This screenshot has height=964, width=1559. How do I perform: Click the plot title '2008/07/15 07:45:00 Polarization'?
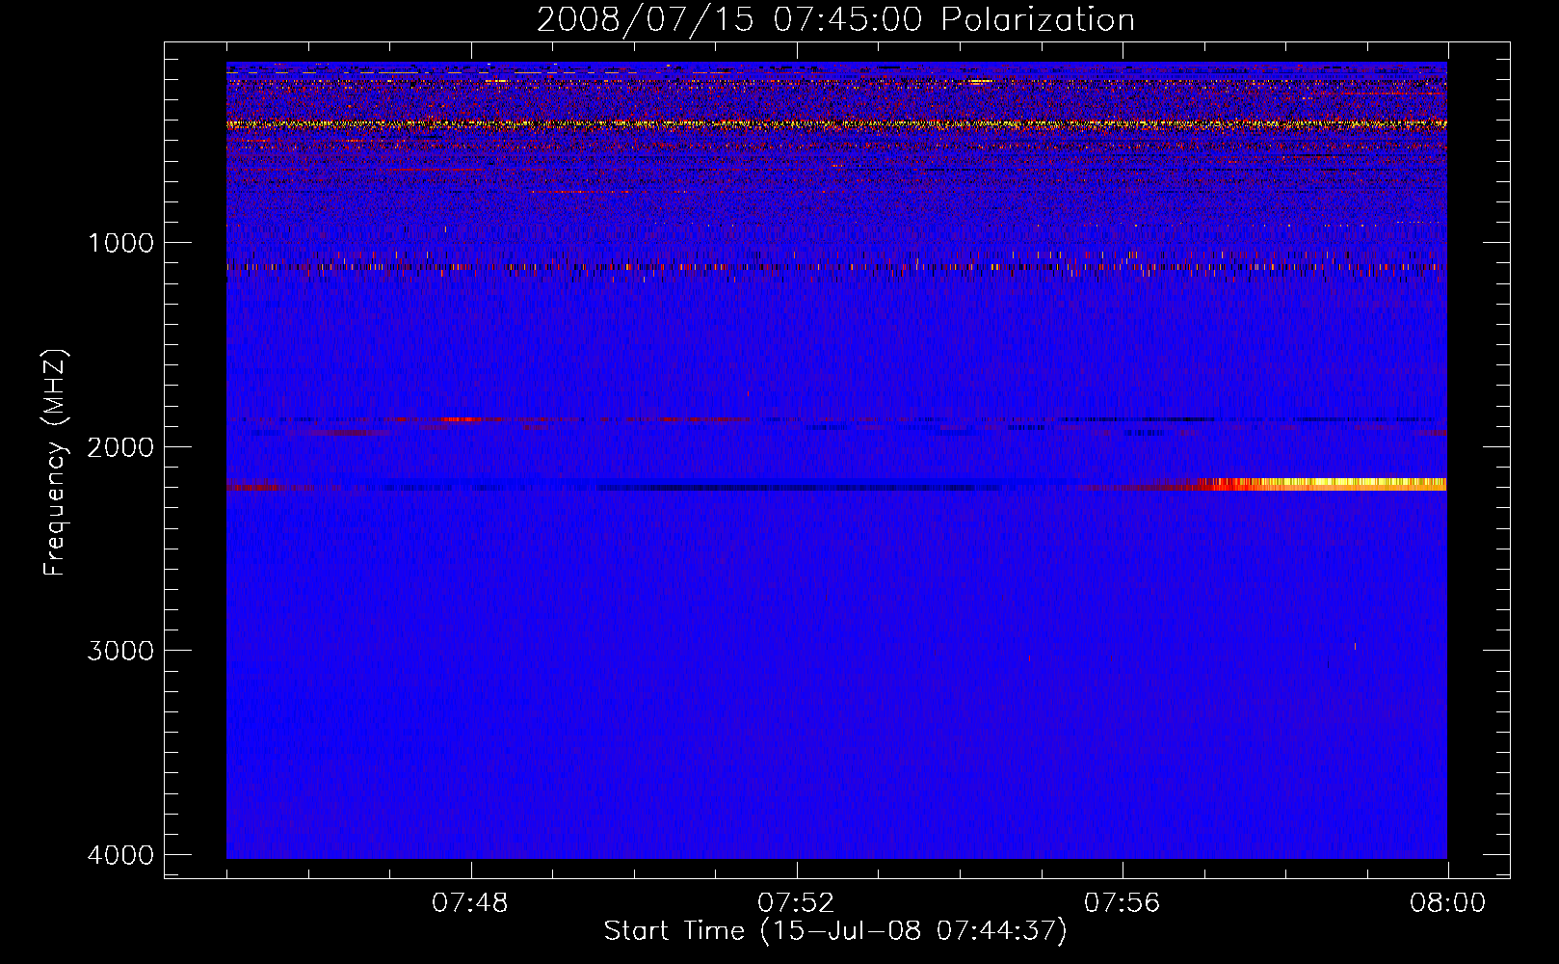[835, 19]
